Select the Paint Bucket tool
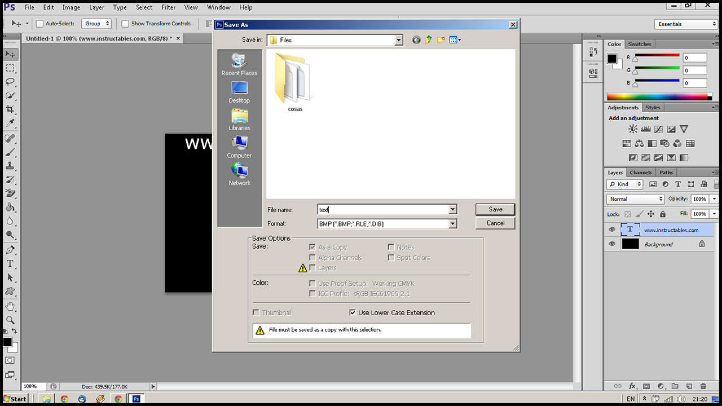This screenshot has height=406, width=722. [x=10, y=208]
